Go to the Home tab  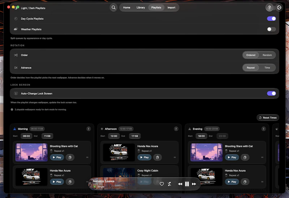[127, 8]
